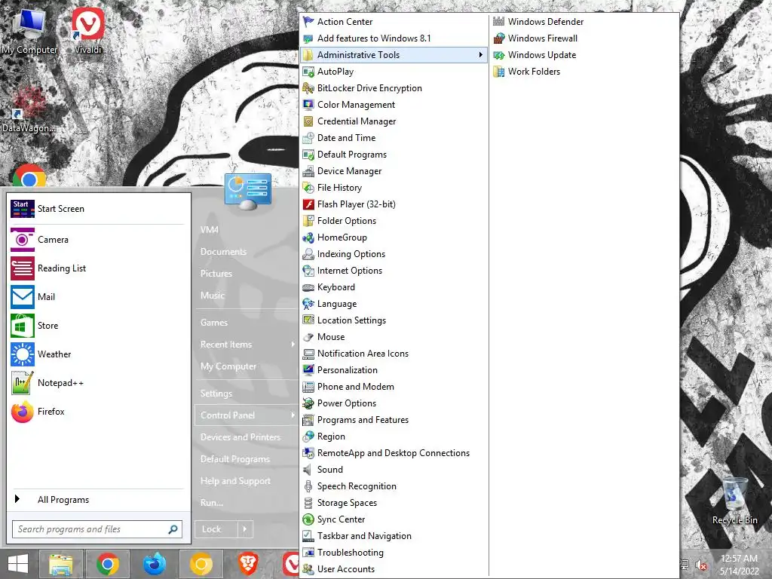Open Default Programs in Start menu right pane
The height and width of the screenshot is (579, 772).
235,459
